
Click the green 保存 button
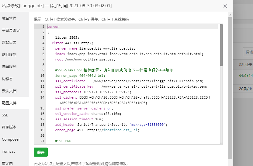click(x=41, y=152)
